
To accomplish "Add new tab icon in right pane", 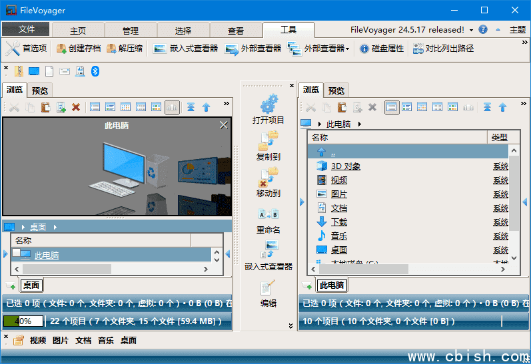I will pos(307,286).
